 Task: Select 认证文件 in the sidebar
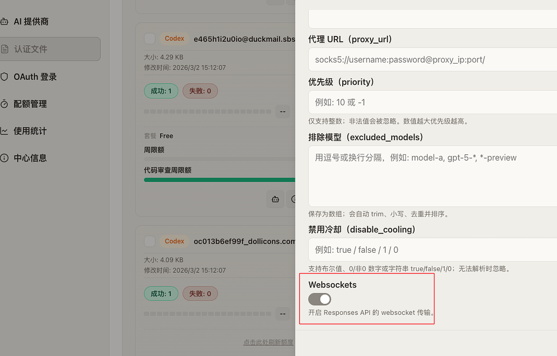pos(49,49)
